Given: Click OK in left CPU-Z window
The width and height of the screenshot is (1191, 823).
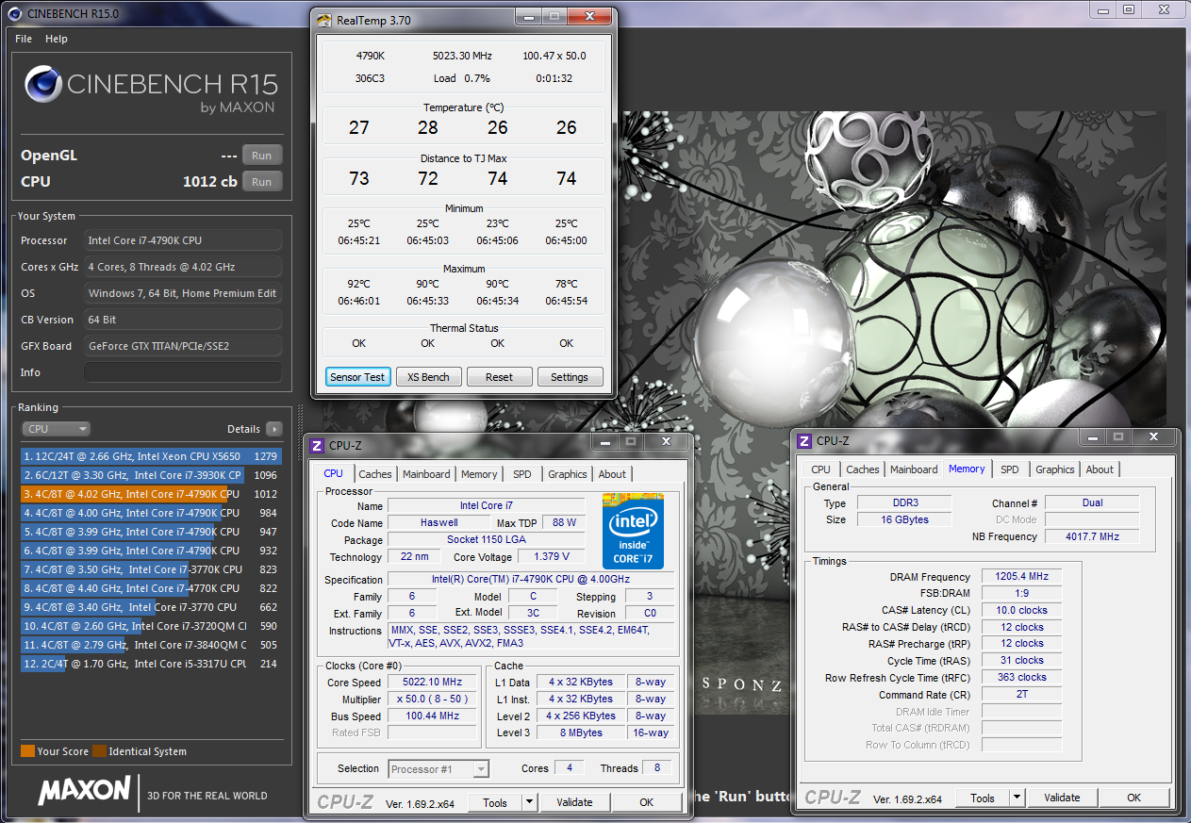Looking at the screenshot, I should click(x=646, y=802).
